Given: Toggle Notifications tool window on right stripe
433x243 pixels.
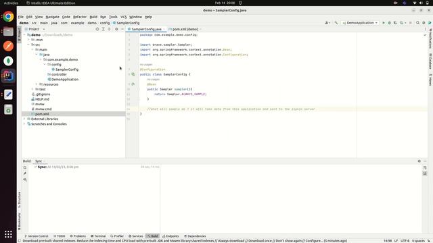Looking at the screenshot, I should click(x=430, y=38).
